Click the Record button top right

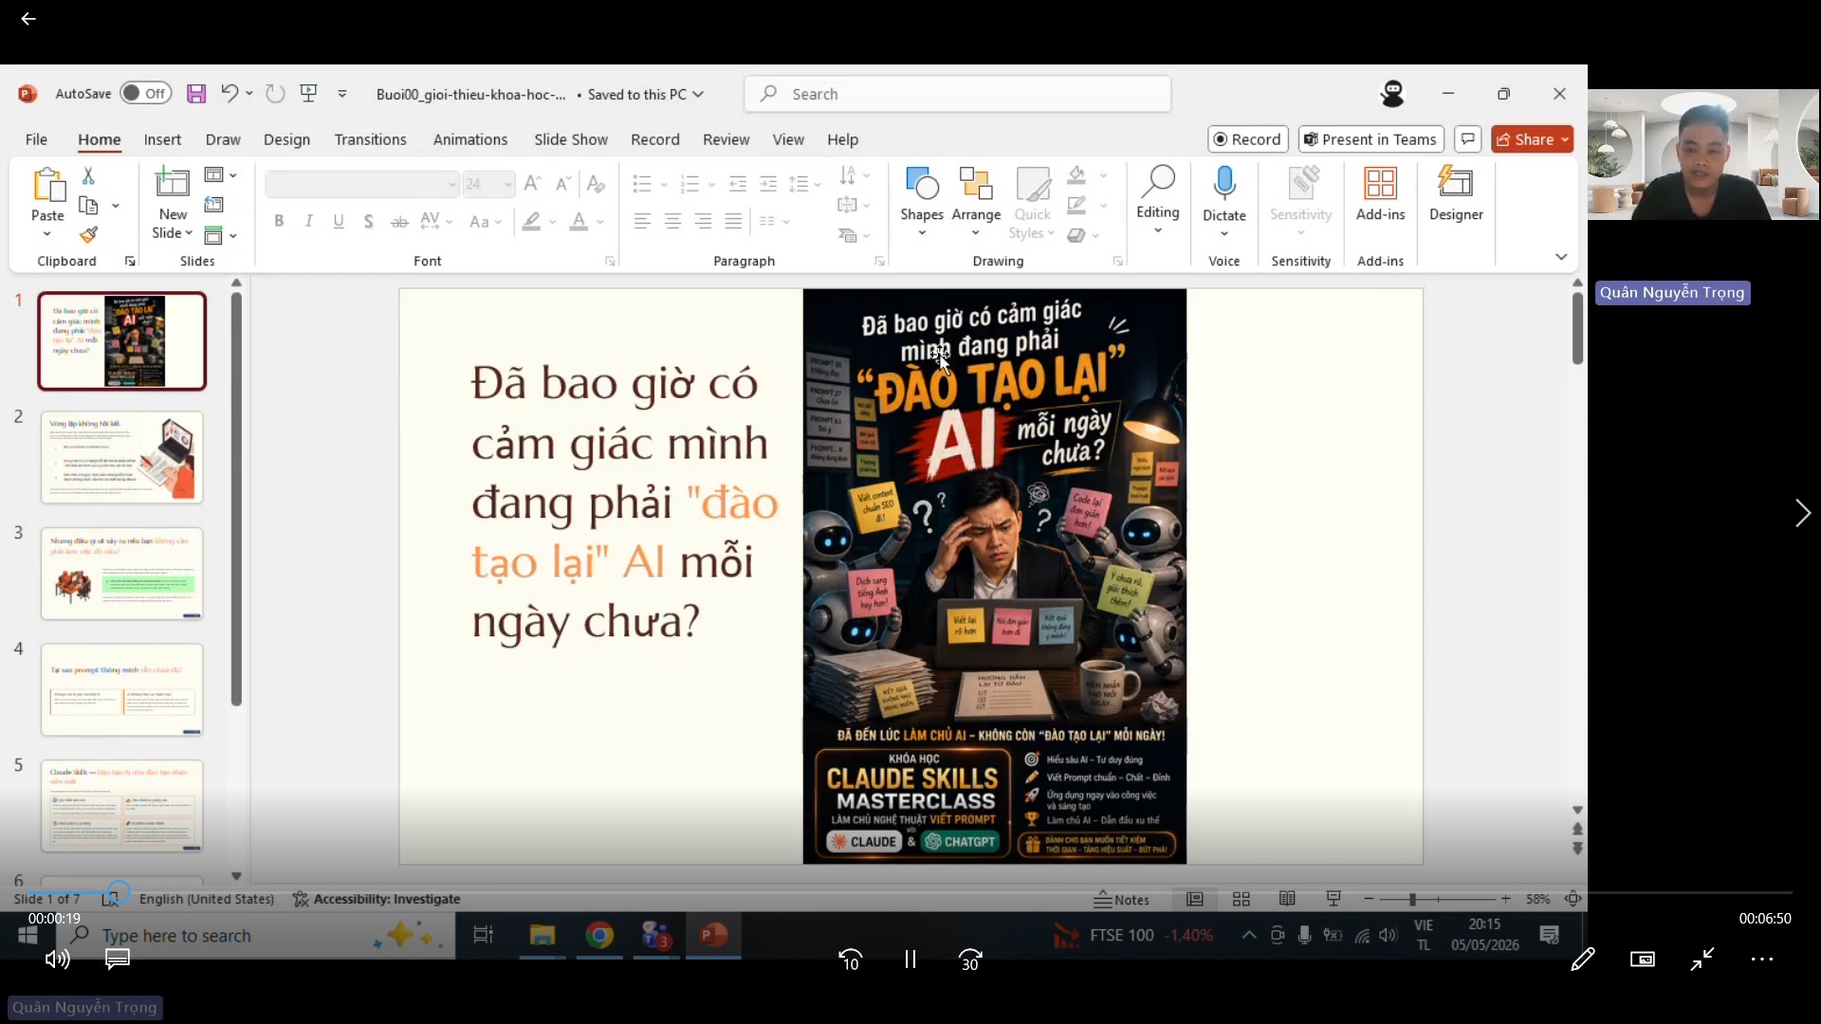[x=1247, y=139]
